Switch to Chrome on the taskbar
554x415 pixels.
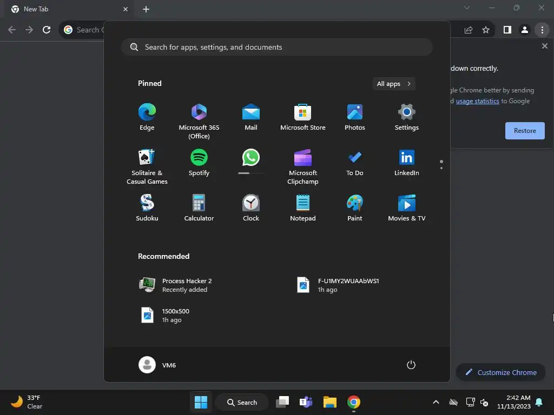[x=354, y=402]
